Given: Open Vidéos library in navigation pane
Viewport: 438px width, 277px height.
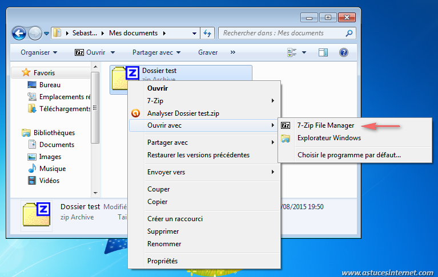Looking at the screenshot, I should (x=50, y=181).
